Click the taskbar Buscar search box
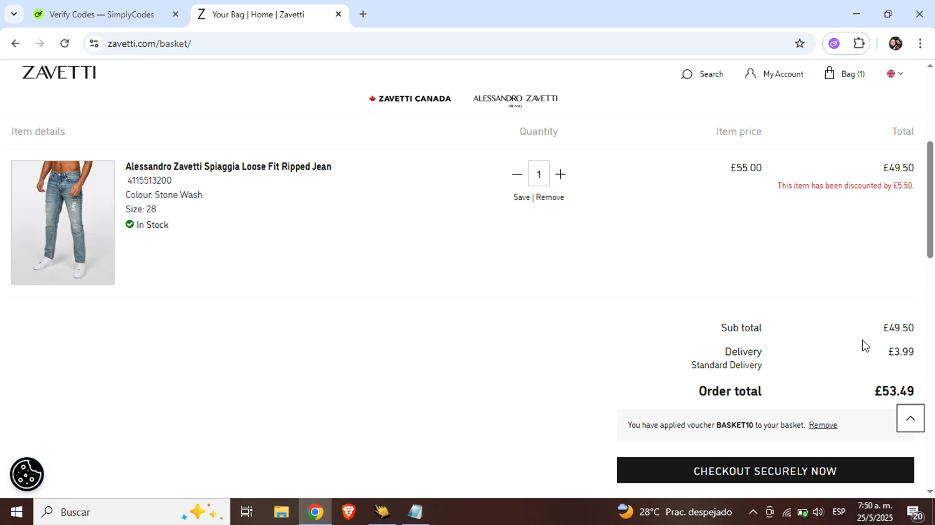This screenshot has height=525, width=935. pyautogui.click(x=132, y=512)
